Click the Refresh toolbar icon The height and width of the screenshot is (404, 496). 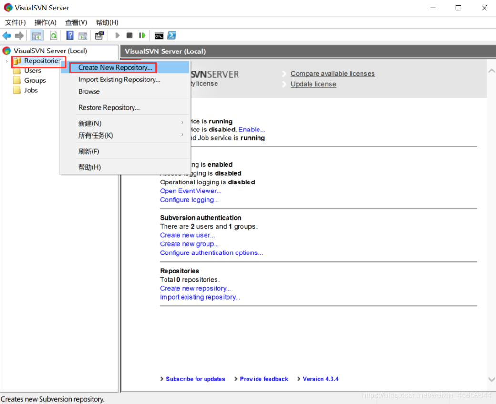tap(53, 36)
